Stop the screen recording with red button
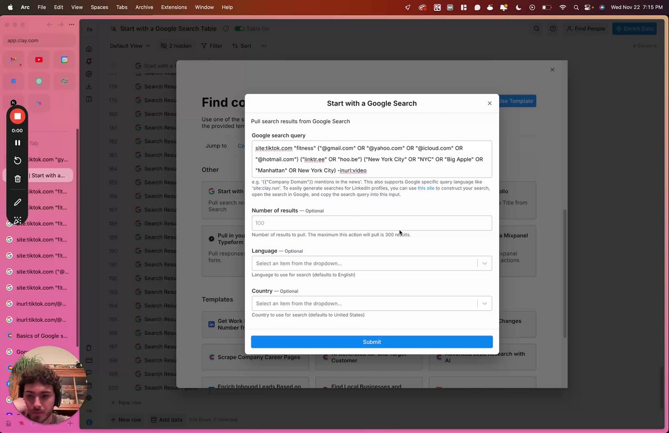Image resolution: width=669 pixels, height=433 pixels. coord(17,116)
